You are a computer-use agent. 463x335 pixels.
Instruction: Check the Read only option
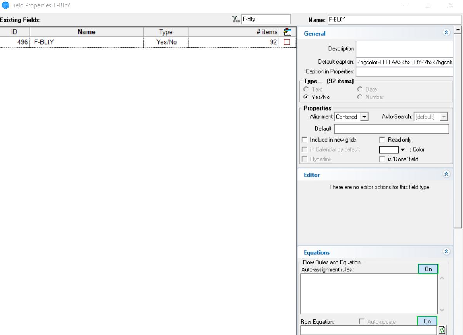point(382,140)
